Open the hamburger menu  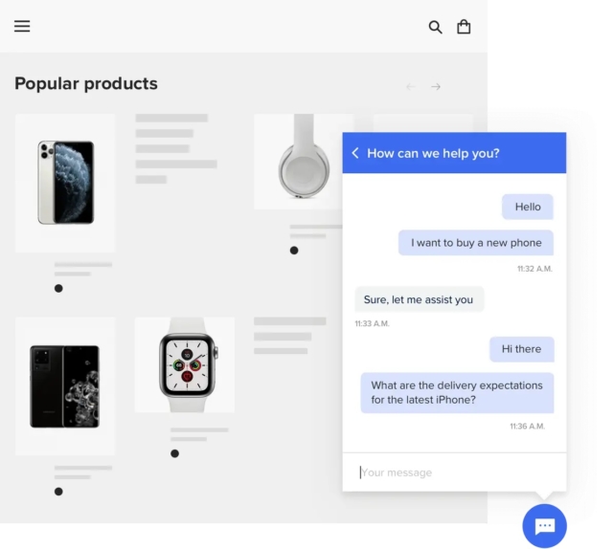[x=22, y=26]
